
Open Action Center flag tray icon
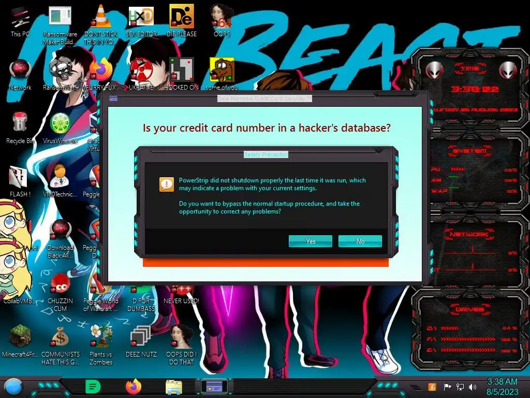coord(447,387)
